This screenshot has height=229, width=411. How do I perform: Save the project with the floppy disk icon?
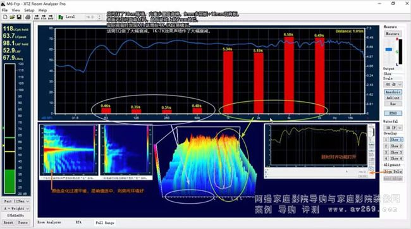(19, 17)
